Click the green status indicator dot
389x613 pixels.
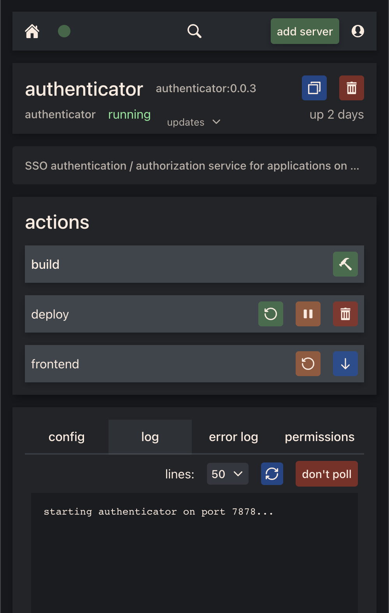click(x=64, y=31)
